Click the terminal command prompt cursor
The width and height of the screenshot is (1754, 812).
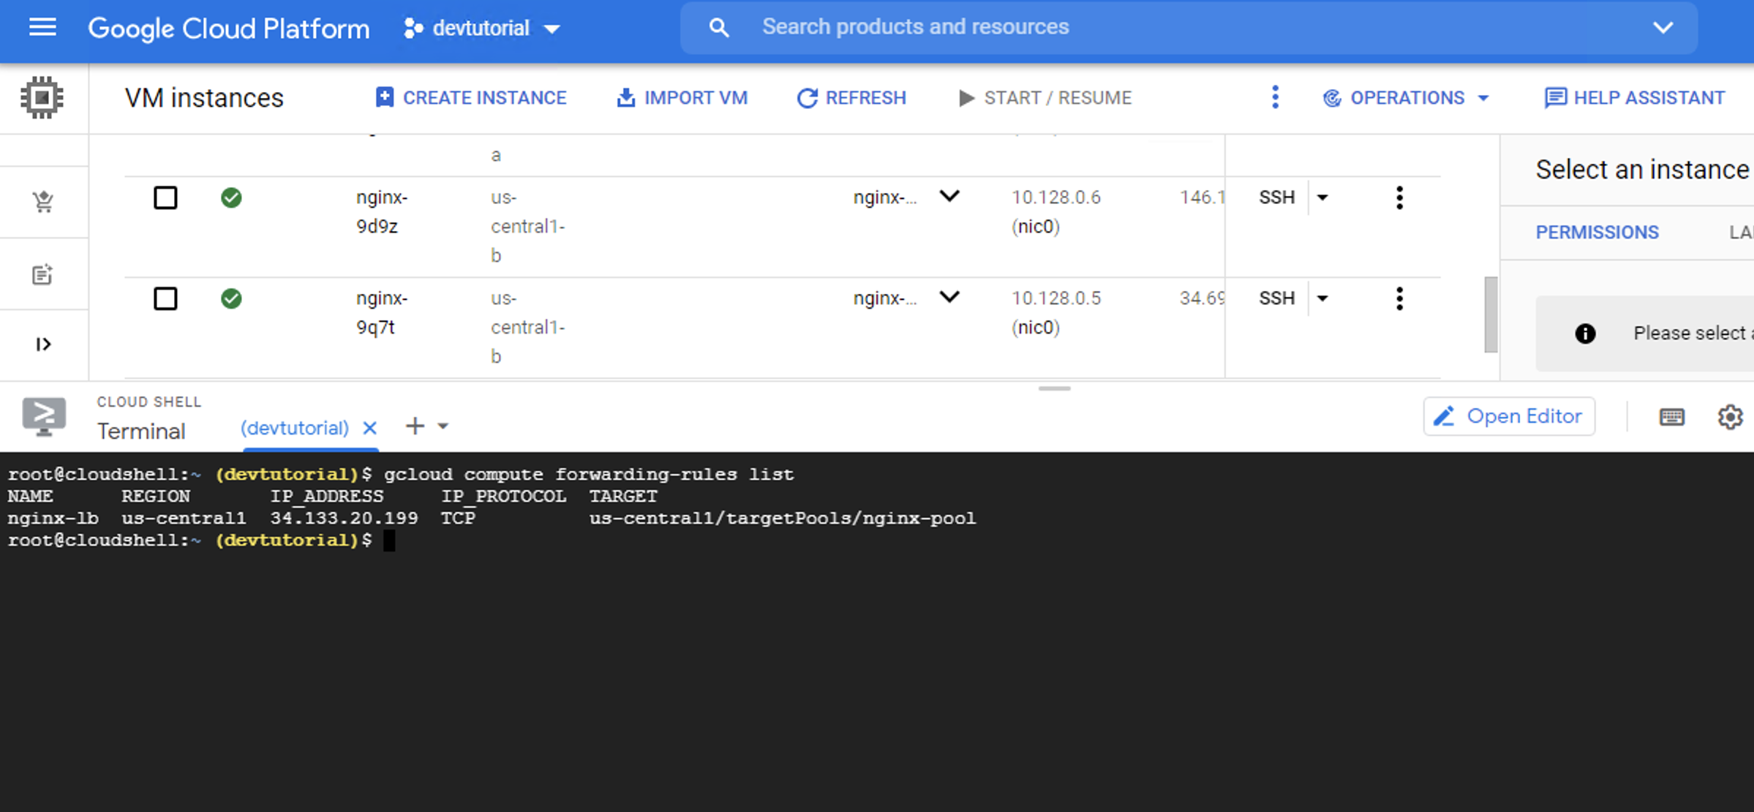[x=389, y=541]
